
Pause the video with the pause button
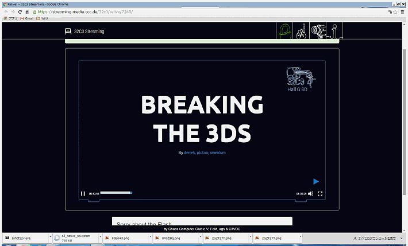83,193
